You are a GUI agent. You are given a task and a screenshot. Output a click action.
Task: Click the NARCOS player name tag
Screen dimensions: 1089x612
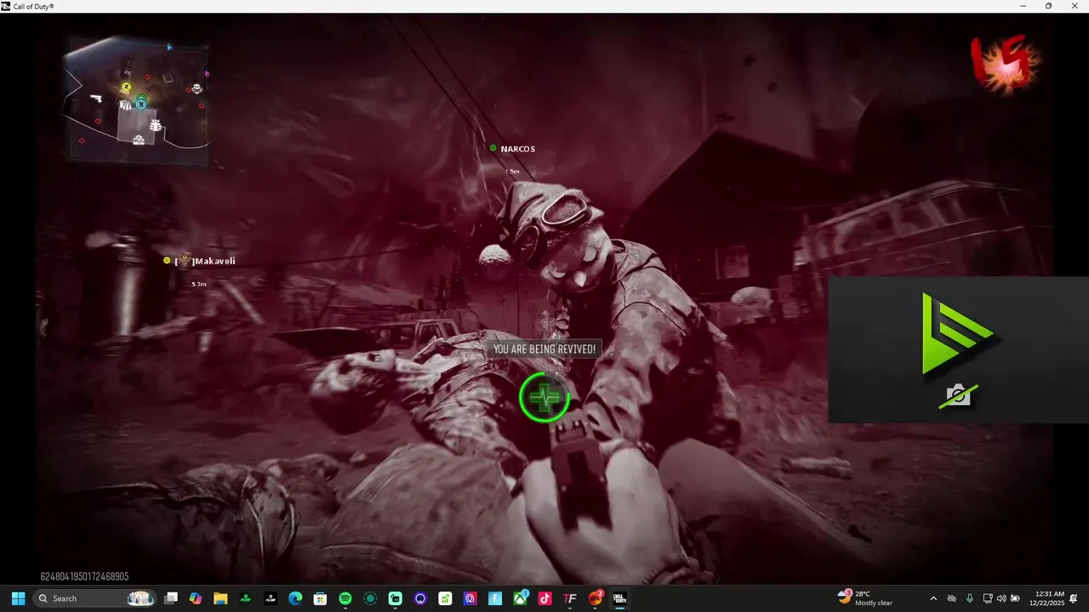click(x=517, y=149)
